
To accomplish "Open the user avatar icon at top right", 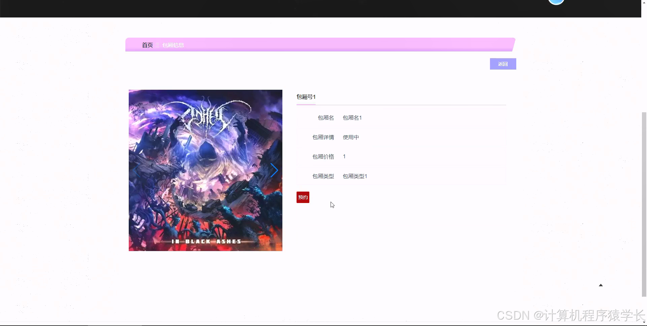I will pos(556,2).
